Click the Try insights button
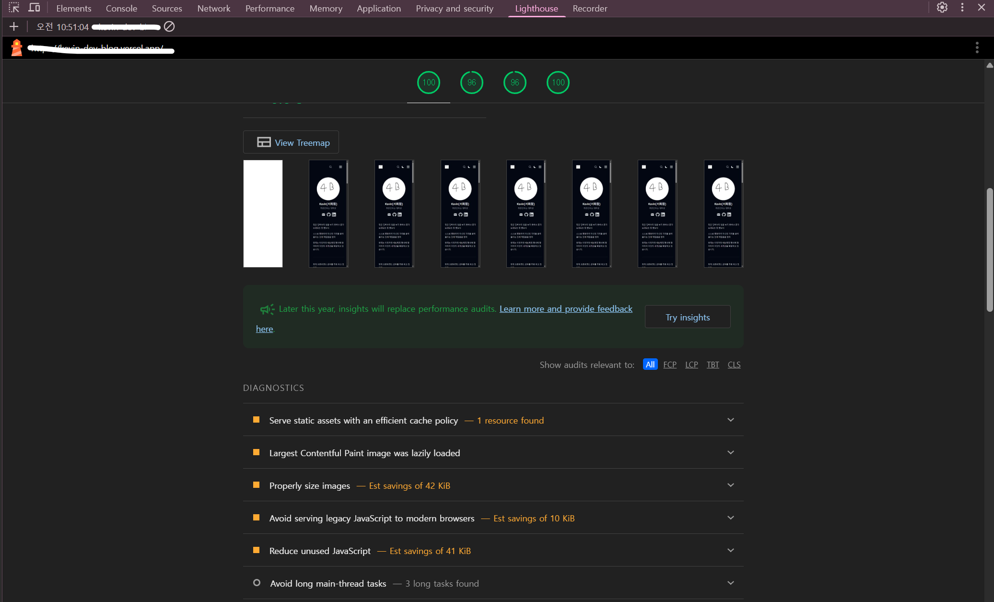This screenshot has width=994, height=602. pos(687,317)
